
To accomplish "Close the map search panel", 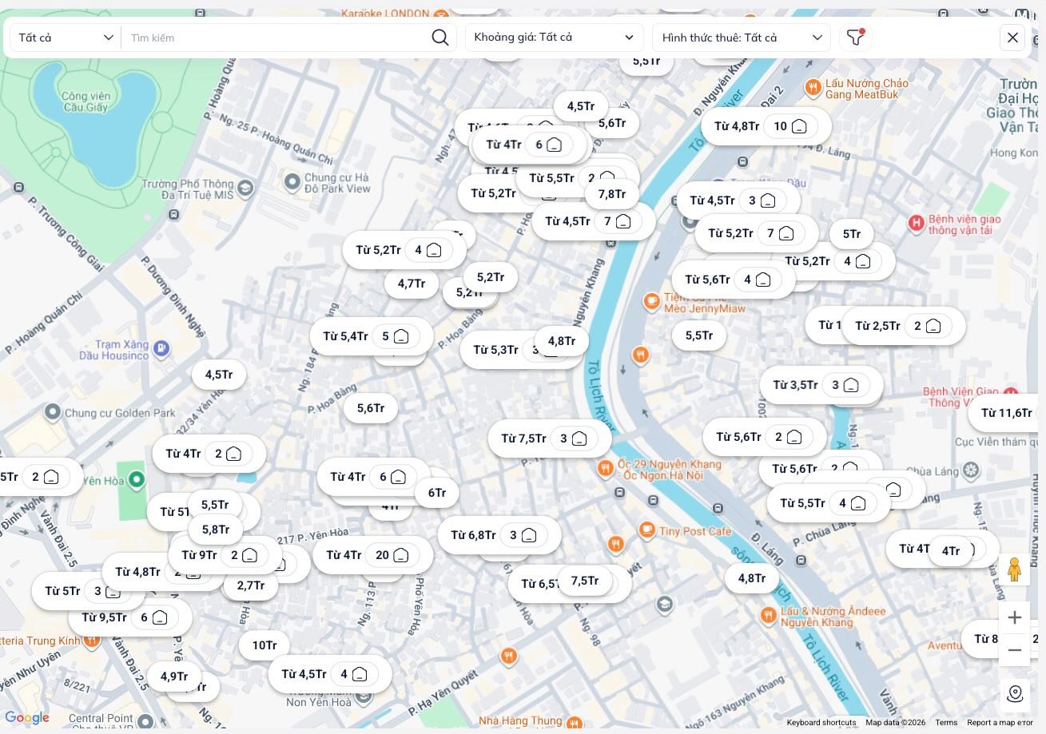I will (1012, 38).
